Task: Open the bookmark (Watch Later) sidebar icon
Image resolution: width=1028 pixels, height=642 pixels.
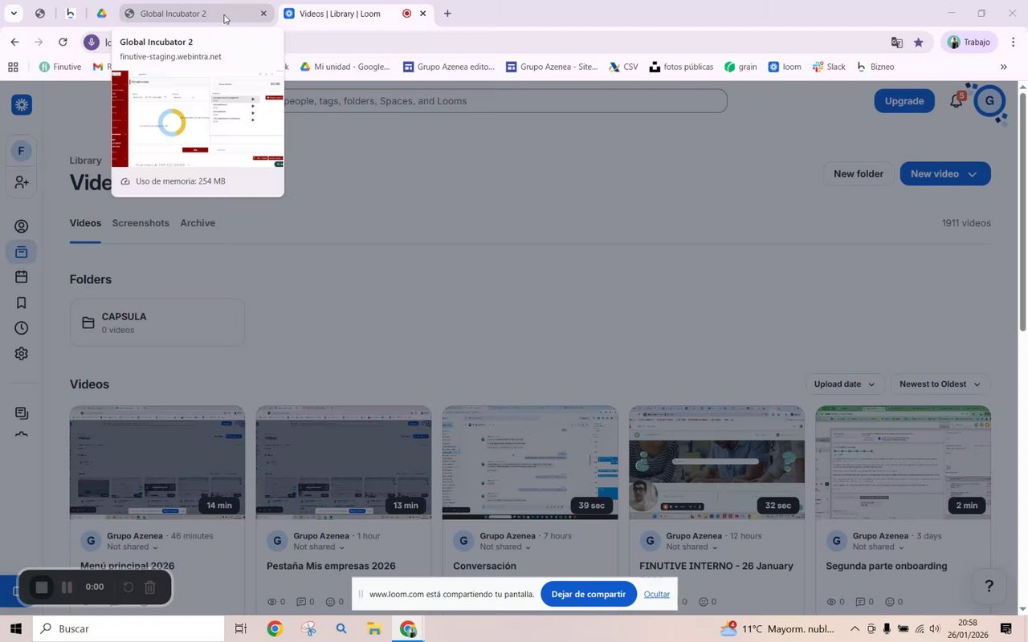Action: click(22, 303)
